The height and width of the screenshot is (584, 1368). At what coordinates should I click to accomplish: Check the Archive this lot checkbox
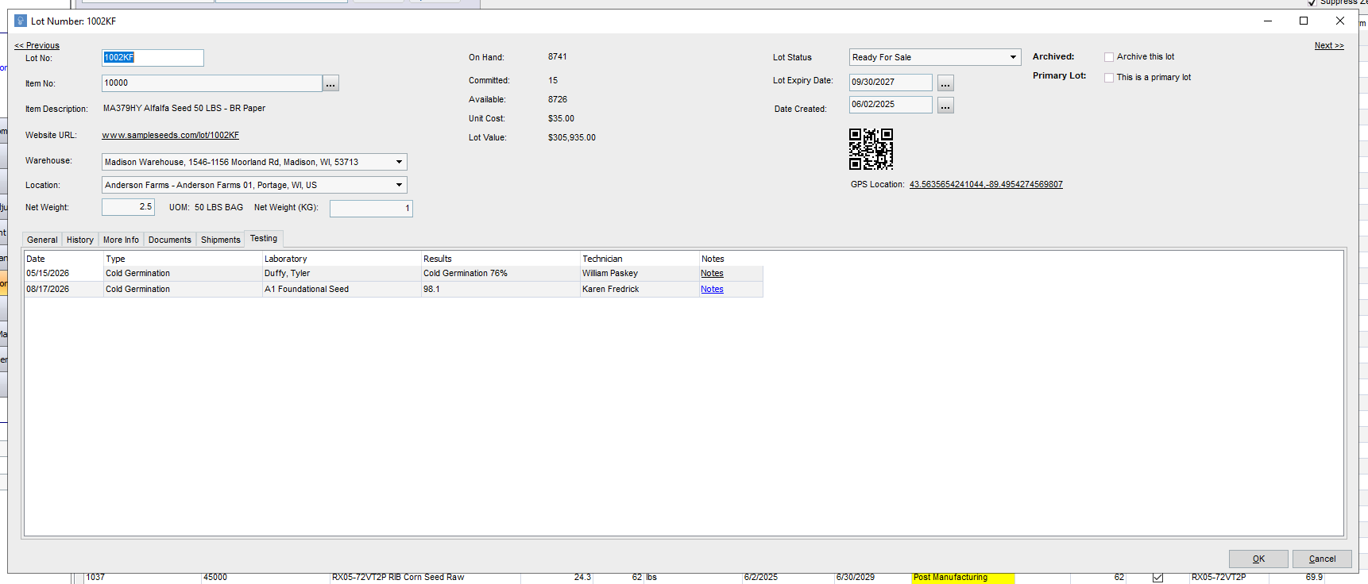(1109, 57)
